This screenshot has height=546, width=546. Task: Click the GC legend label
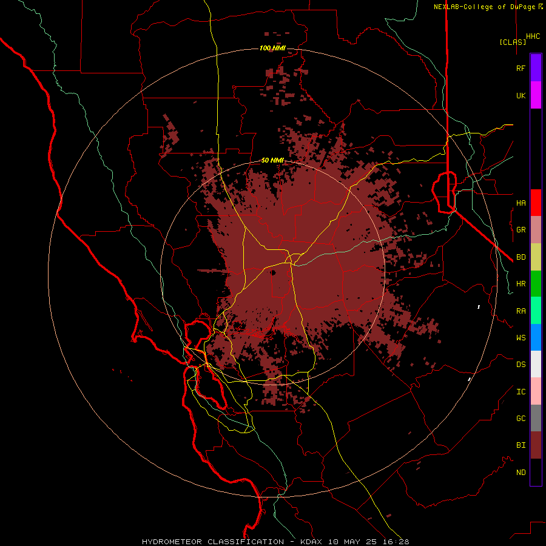pos(521,418)
